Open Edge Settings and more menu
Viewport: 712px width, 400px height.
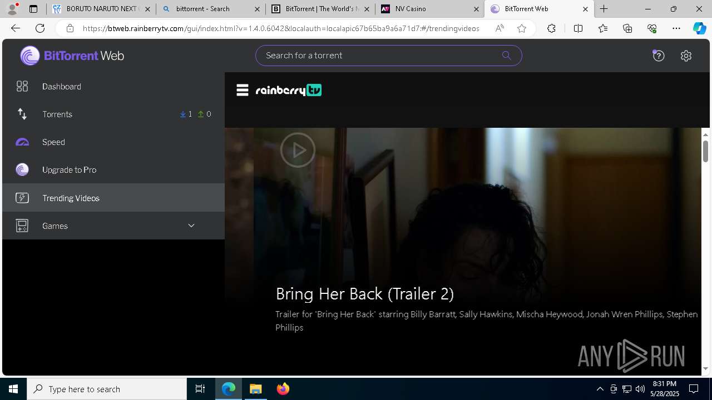click(676, 28)
